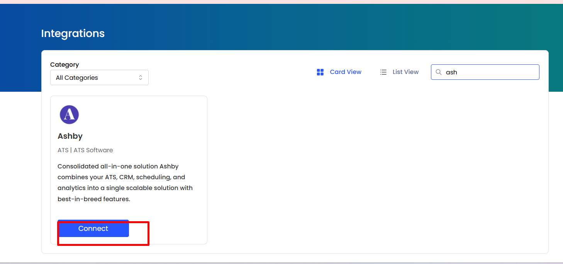This screenshot has width=563, height=264.
Task: Select the List View lines icon
Action: point(383,72)
